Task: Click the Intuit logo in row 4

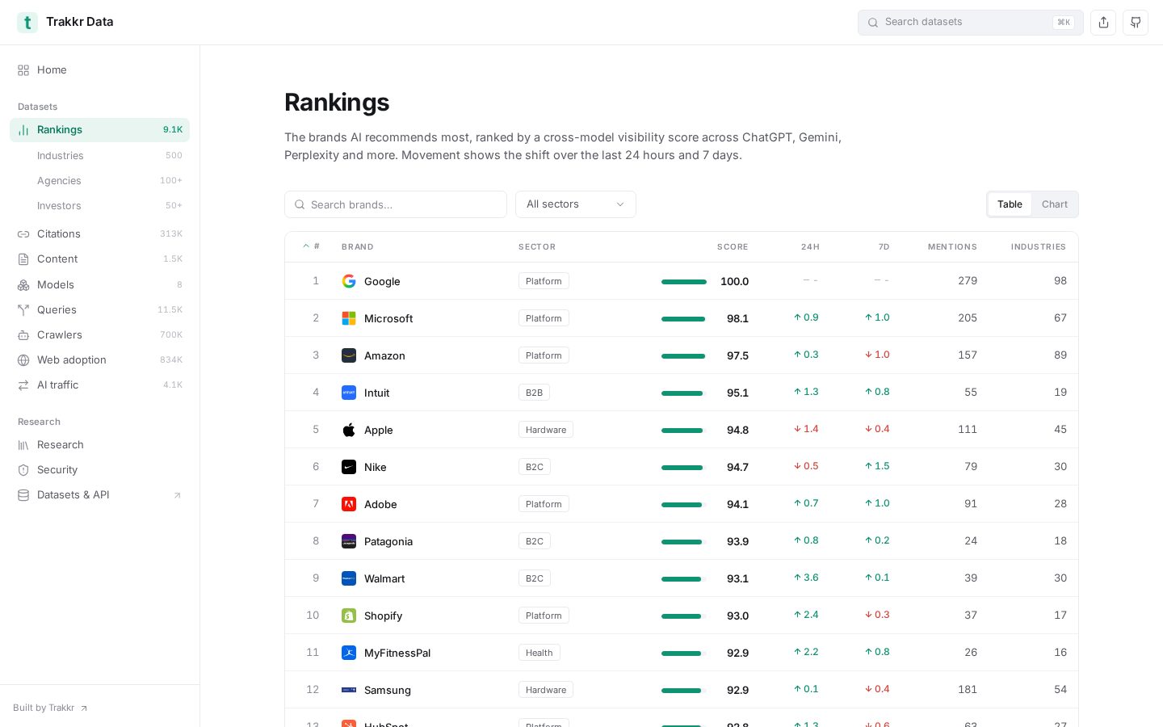Action: [349, 393]
